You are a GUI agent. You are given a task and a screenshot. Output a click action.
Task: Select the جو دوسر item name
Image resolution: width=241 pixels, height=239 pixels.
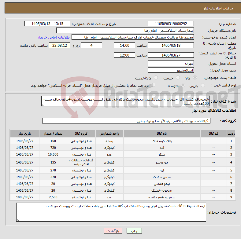[x=162, y=162]
